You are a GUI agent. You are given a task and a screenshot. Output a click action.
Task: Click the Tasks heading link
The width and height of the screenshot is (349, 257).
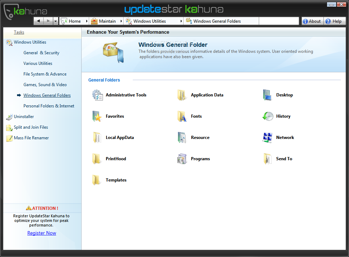[19, 32]
